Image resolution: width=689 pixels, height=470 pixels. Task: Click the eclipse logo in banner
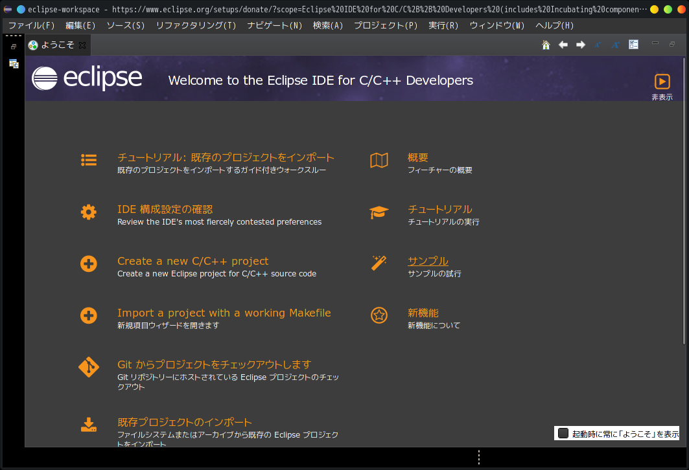(x=87, y=78)
